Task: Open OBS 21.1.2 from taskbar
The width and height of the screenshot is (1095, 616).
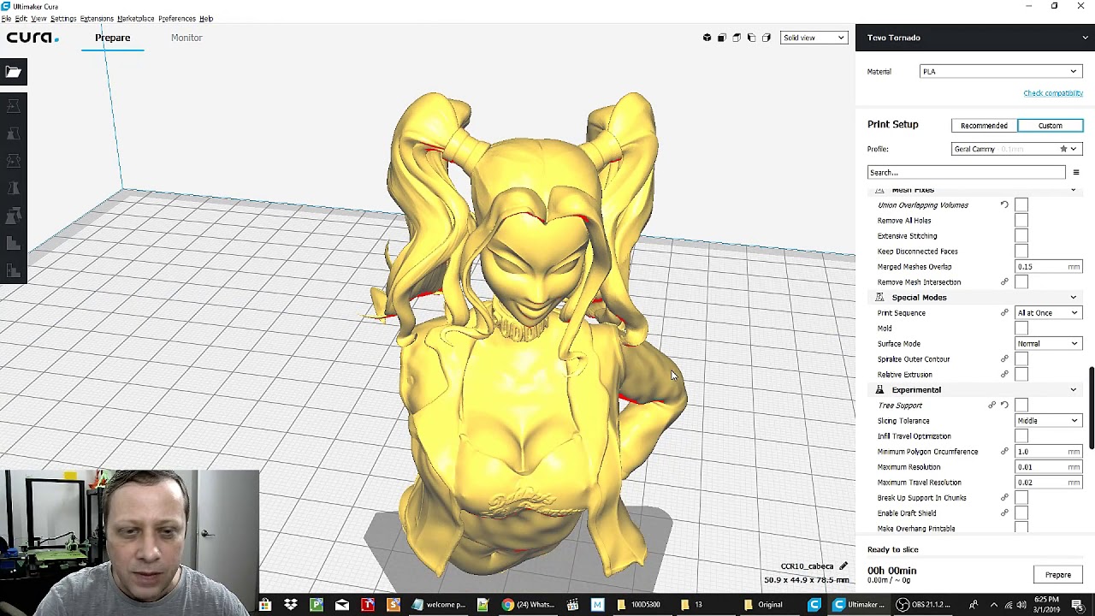Action: point(924,605)
